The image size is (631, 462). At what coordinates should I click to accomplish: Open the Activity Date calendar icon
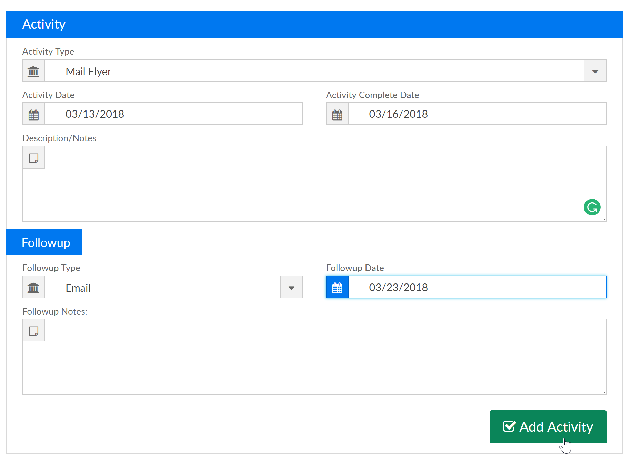(33, 114)
